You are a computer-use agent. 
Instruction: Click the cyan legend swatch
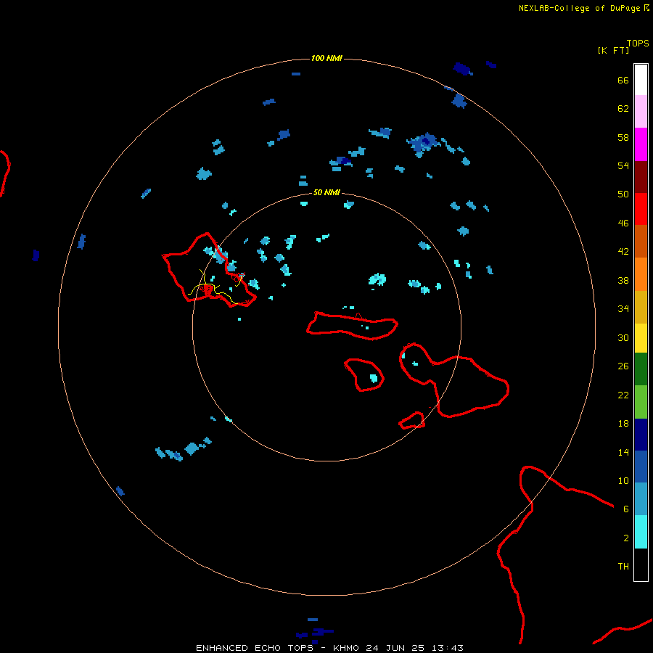point(641,532)
